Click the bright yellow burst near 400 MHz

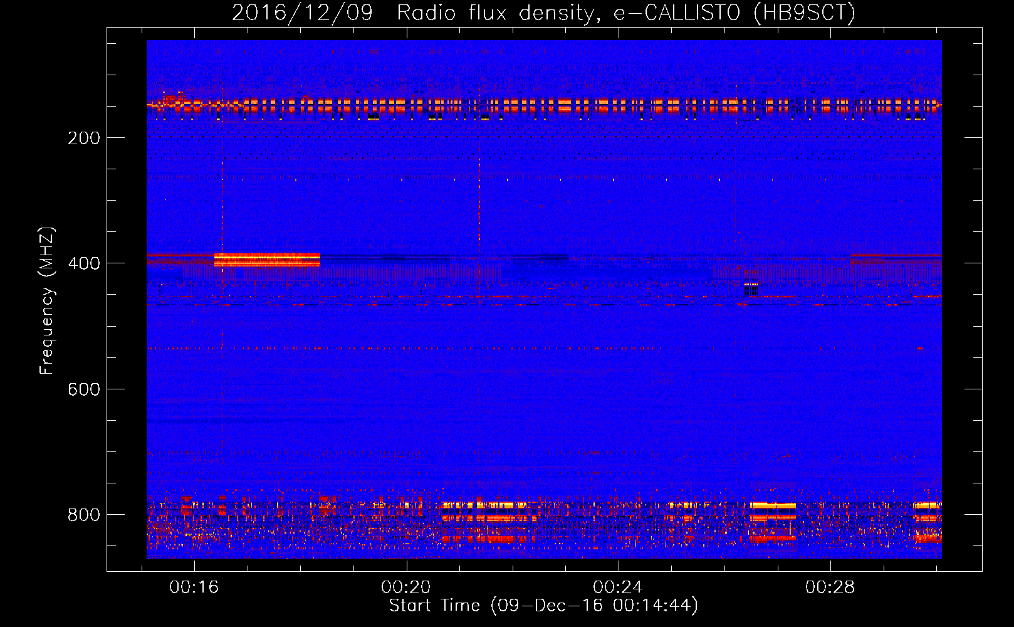point(267,260)
